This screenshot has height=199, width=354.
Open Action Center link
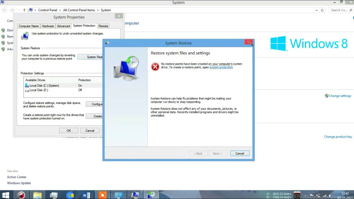(x=17, y=177)
